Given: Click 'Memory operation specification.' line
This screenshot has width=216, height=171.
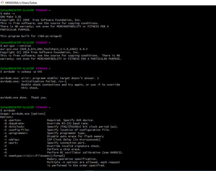Looking at the screenshot, I should [72, 159].
